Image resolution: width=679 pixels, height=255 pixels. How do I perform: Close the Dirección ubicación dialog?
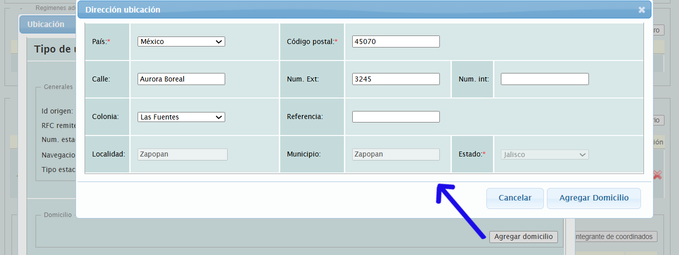tap(641, 10)
